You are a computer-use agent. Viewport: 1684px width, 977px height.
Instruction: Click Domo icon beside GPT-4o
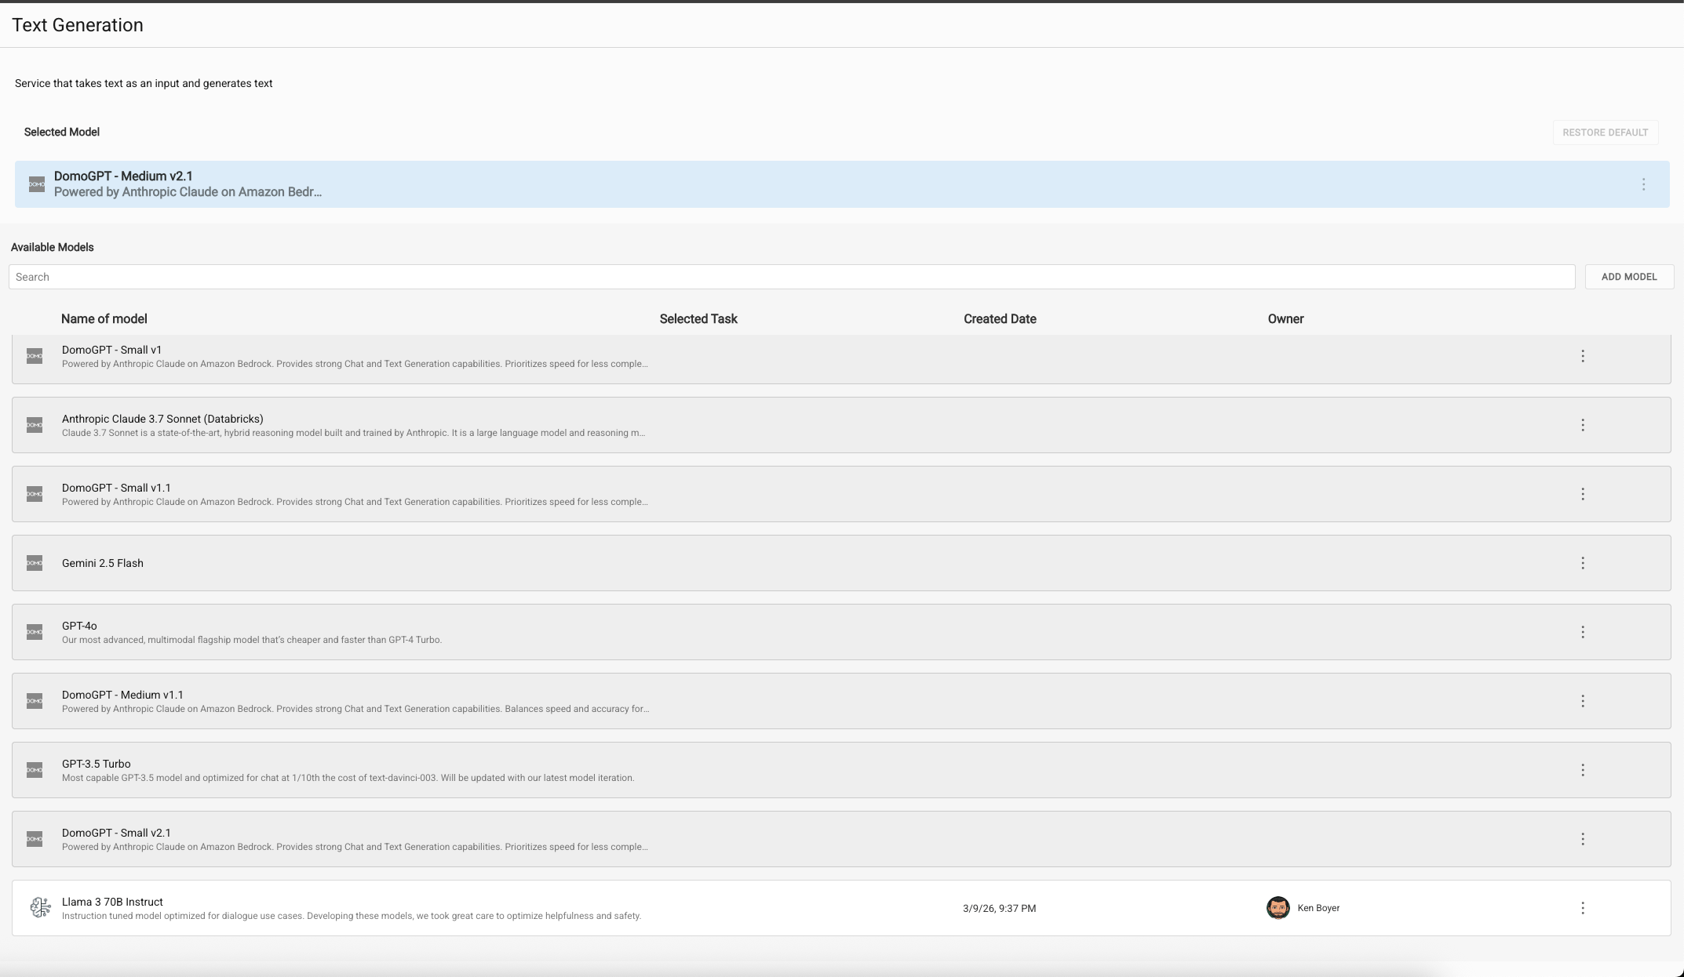point(35,632)
